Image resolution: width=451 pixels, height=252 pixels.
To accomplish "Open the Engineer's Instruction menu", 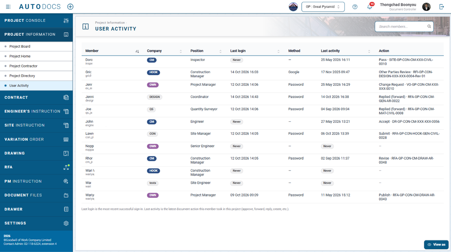I will (36, 112).
